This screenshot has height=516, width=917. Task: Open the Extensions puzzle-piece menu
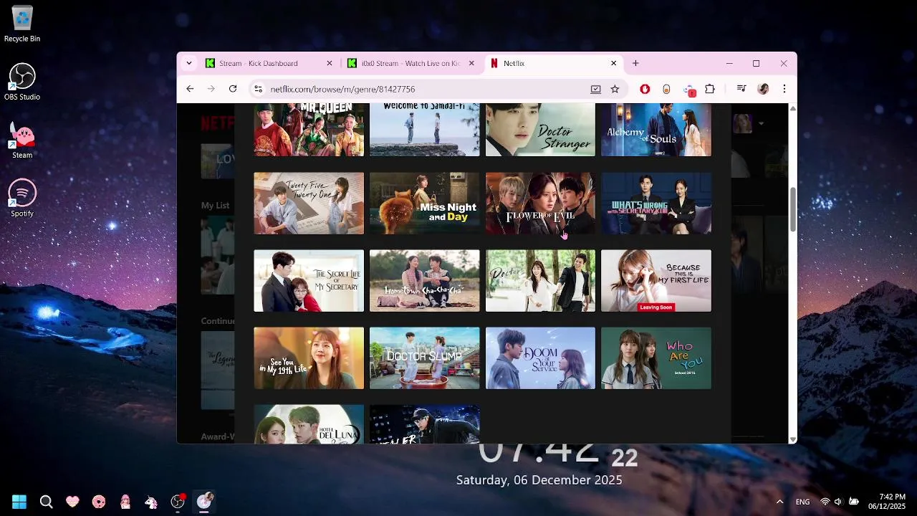[710, 89]
